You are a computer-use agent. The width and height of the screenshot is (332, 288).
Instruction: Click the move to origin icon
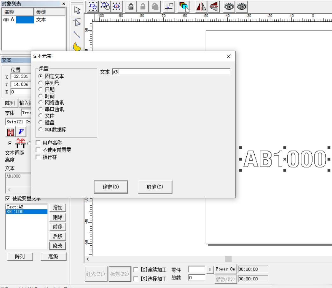click(x=169, y=7)
